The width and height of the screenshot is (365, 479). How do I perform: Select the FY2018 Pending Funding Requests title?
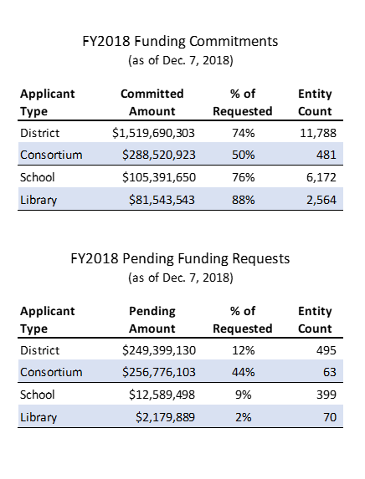[180, 258]
